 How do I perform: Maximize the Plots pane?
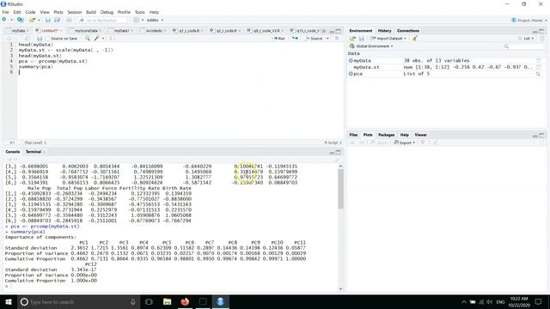click(541, 136)
